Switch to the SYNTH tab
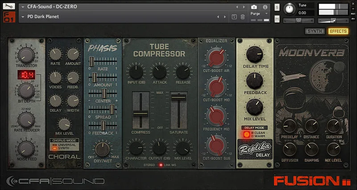357x190 pixels. [x=315, y=31]
